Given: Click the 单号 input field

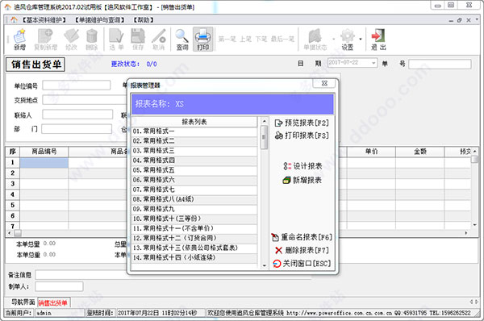Looking at the screenshot, I should pos(440,64).
